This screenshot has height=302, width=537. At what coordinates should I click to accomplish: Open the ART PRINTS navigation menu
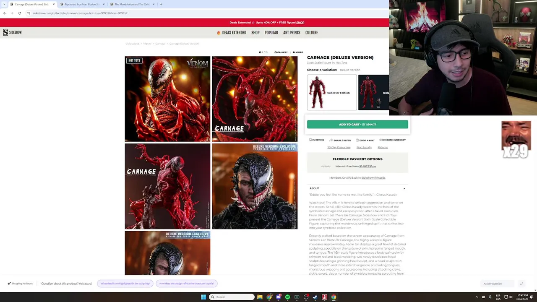click(x=292, y=33)
